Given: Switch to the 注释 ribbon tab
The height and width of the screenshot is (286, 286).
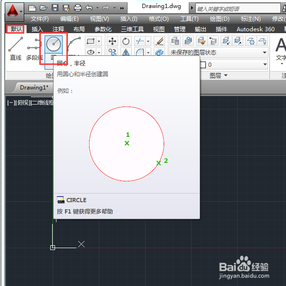Looking at the screenshot, I should tap(58, 29).
